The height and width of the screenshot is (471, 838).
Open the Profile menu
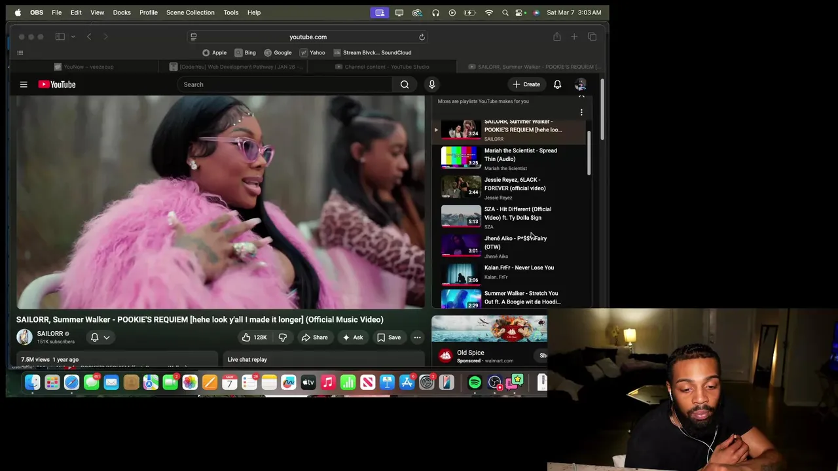point(149,12)
